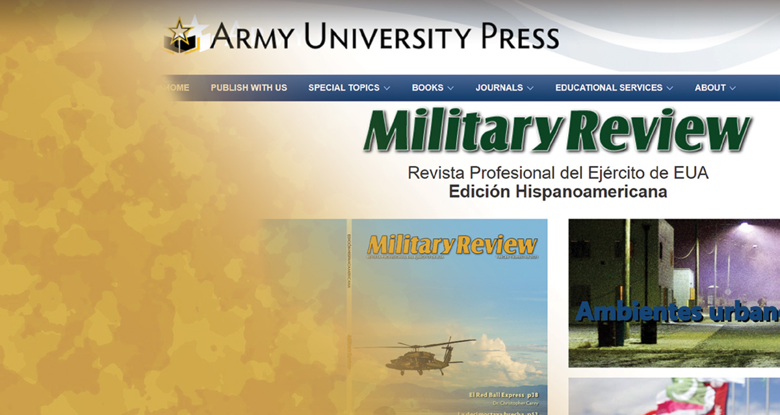
Task: Expand the About dropdown chevron
Action: (733, 88)
